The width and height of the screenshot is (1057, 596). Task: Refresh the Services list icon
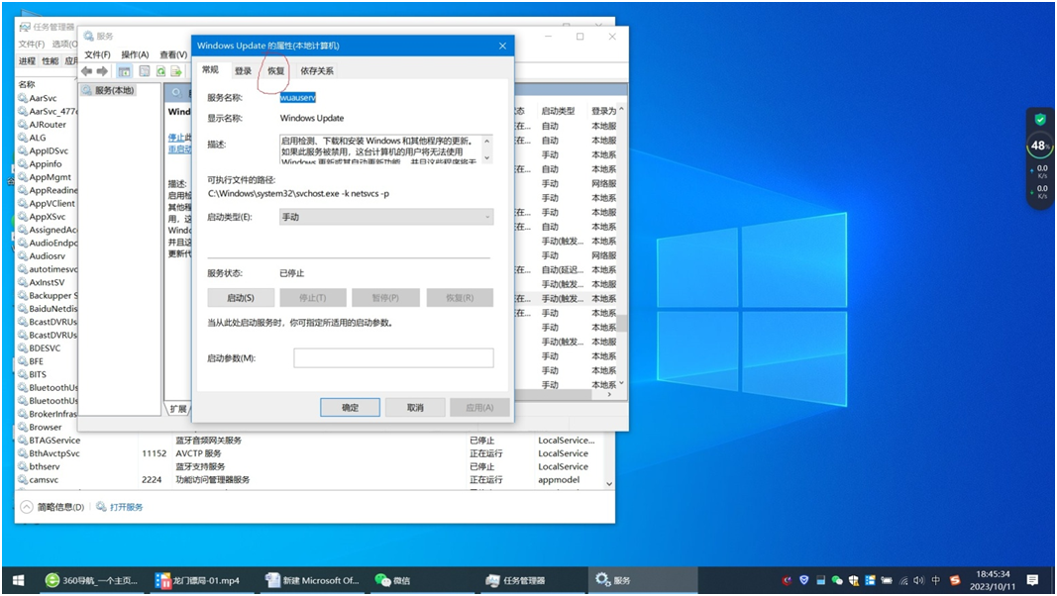161,71
